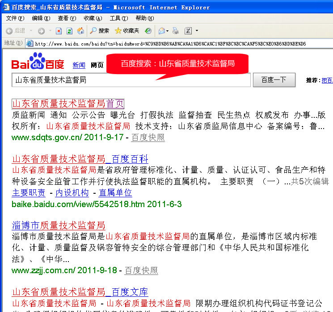Click the Forward arrow button
This screenshot has height=312, width=333.
(x=41, y=31)
